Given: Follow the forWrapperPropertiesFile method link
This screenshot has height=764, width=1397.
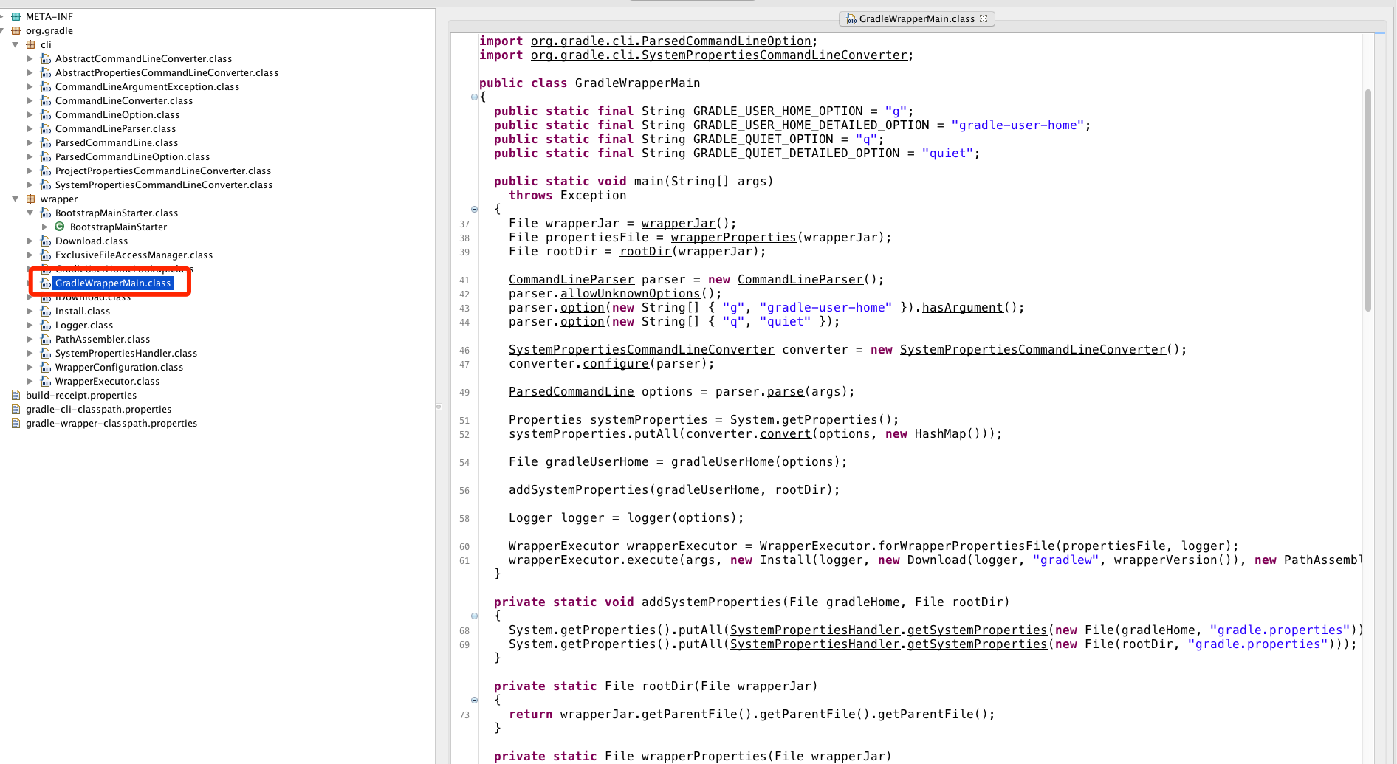Looking at the screenshot, I should point(967,546).
